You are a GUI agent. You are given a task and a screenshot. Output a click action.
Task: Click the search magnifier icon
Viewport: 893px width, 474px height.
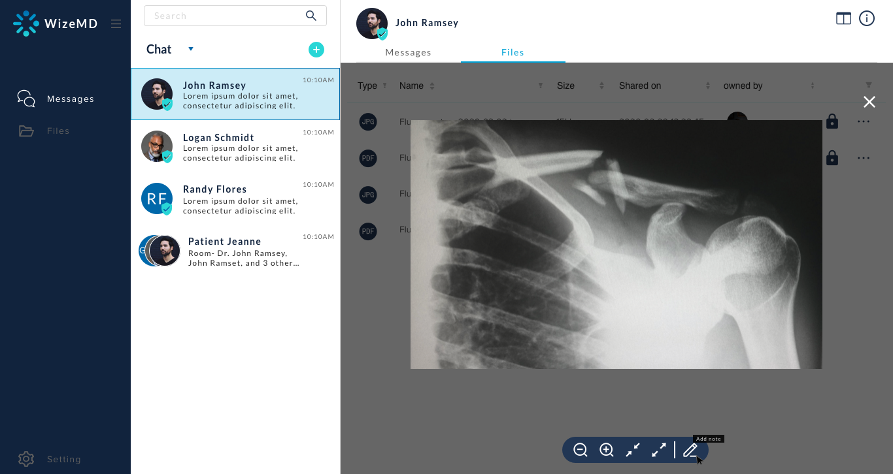click(311, 16)
